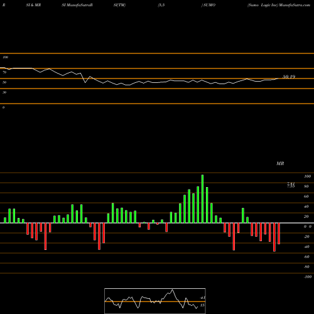Click the MunafaSutra.com text at top right
Image resolution: width=314 pixels, height=314 pixels.
click(295, 5)
